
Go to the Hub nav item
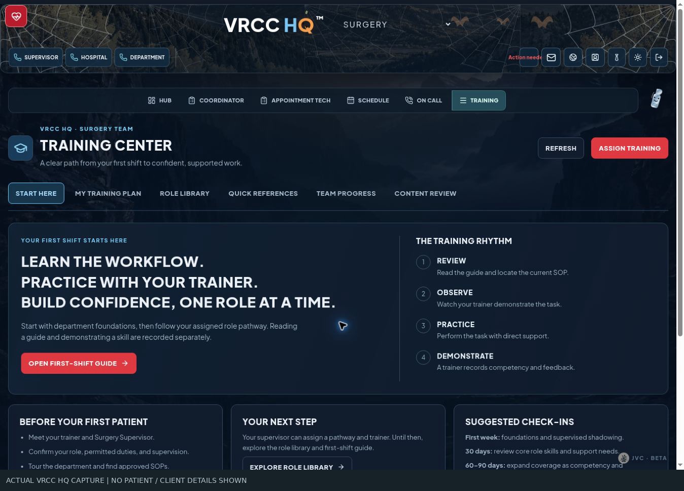160,100
